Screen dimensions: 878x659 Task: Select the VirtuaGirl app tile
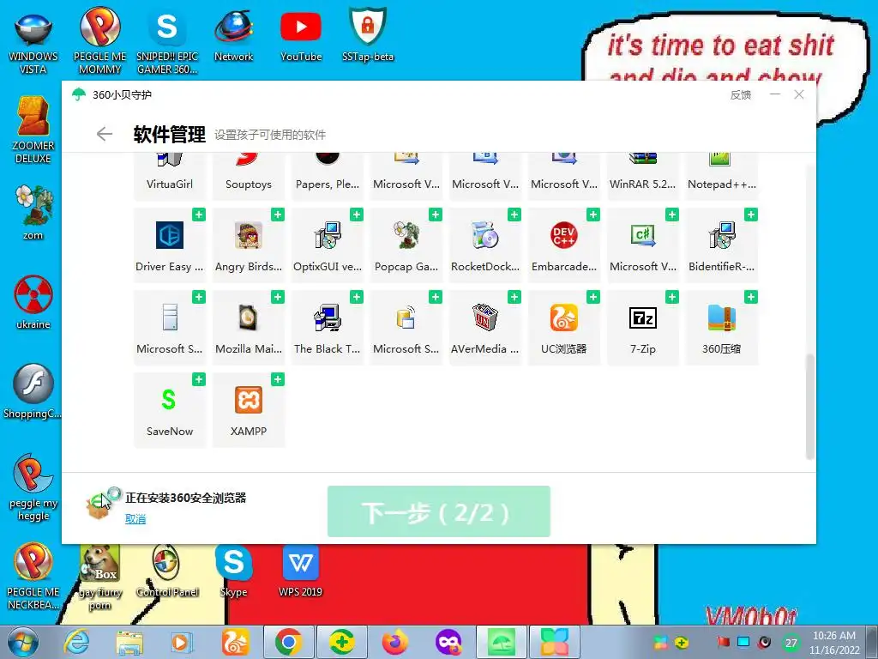pos(170,176)
